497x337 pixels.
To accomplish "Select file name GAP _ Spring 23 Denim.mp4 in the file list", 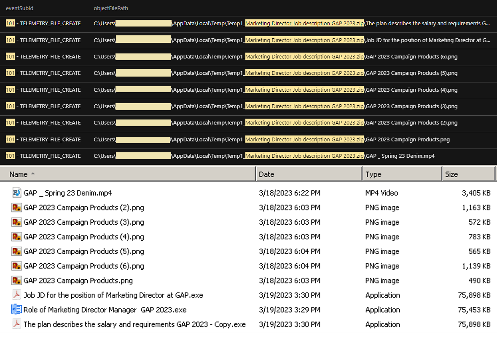I will (68, 193).
